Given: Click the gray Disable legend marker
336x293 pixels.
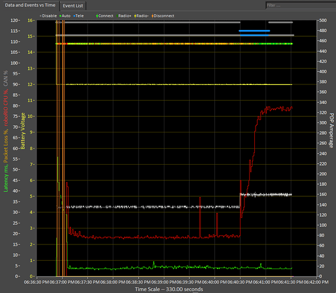Looking at the screenshot, I should [41, 16].
